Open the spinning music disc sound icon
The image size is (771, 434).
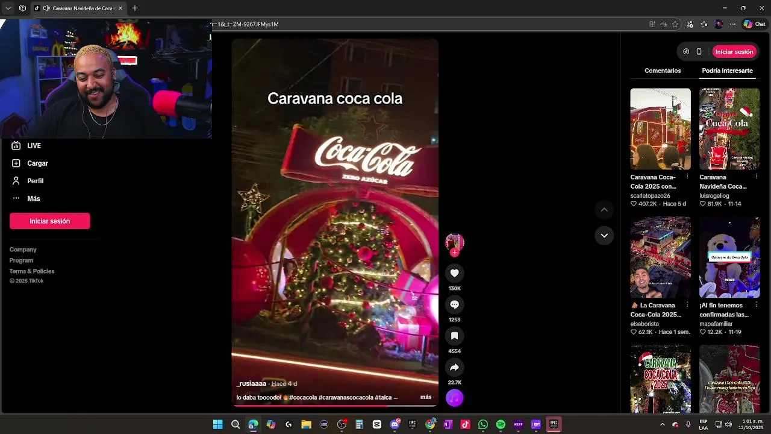[x=454, y=398]
